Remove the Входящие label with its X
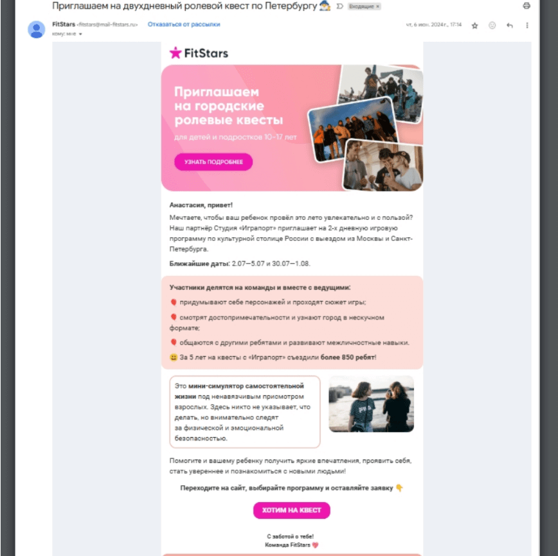 pos(377,6)
